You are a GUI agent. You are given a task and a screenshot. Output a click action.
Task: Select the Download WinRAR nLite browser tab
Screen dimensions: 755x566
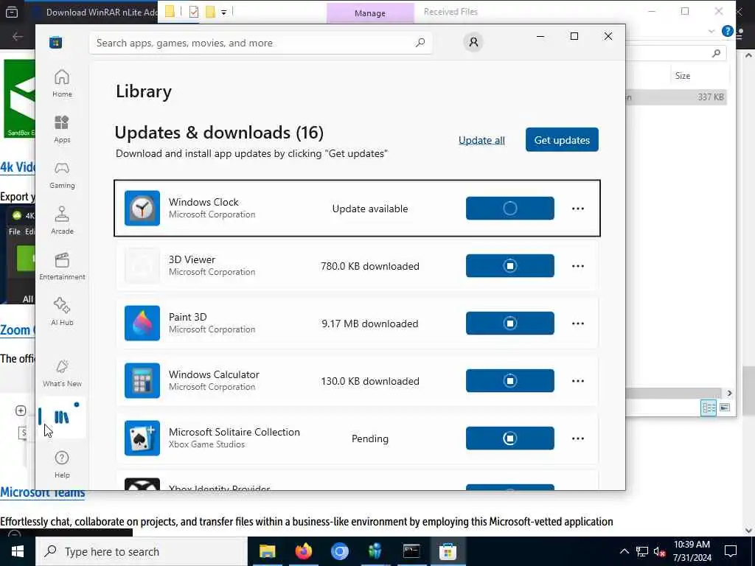pyautogui.click(x=97, y=13)
